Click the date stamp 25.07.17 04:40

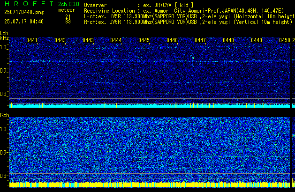(x=24, y=22)
